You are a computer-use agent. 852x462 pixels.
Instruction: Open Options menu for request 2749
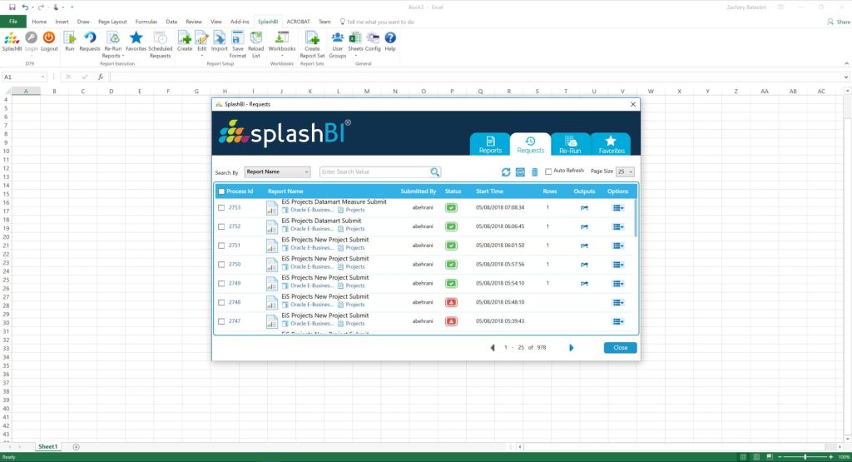tap(618, 284)
